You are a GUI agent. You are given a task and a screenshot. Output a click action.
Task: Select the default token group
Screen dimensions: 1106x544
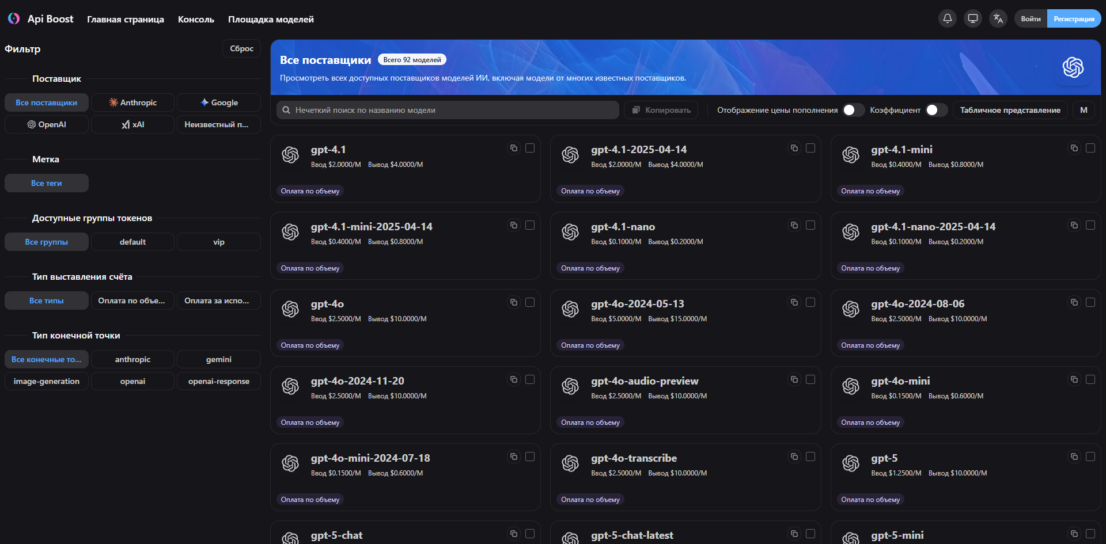pyautogui.click(x=132, y=242)
